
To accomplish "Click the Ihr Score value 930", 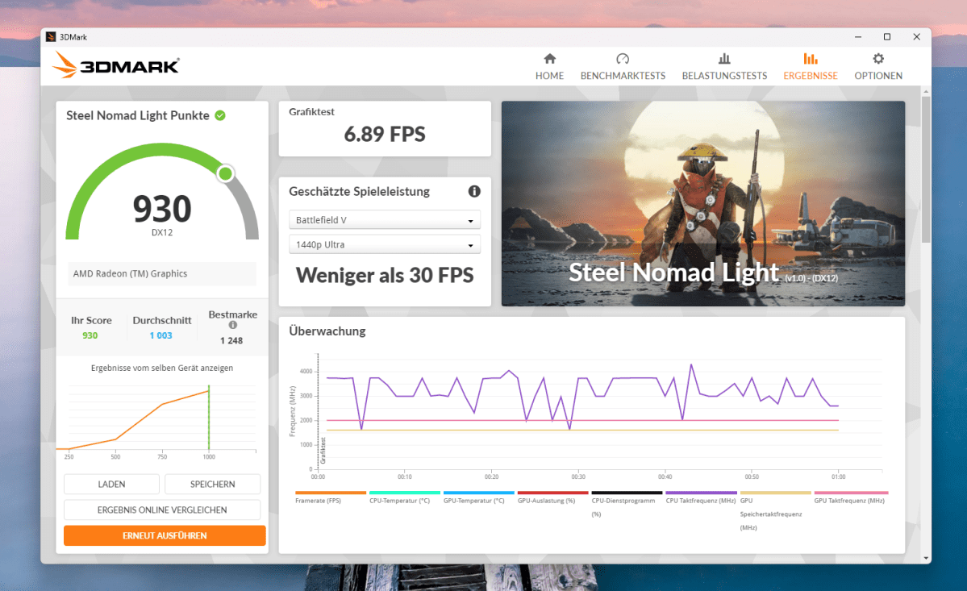I will tap(90, 336).
